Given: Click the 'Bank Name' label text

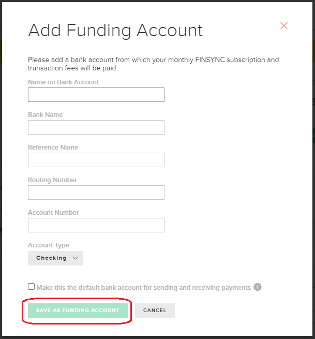Looking at the screenshot, I should (x=46, y=114).
